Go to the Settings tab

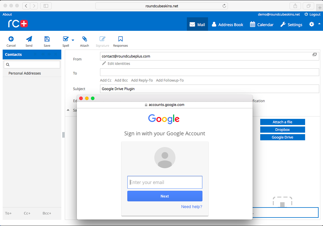tap(291, 25)
